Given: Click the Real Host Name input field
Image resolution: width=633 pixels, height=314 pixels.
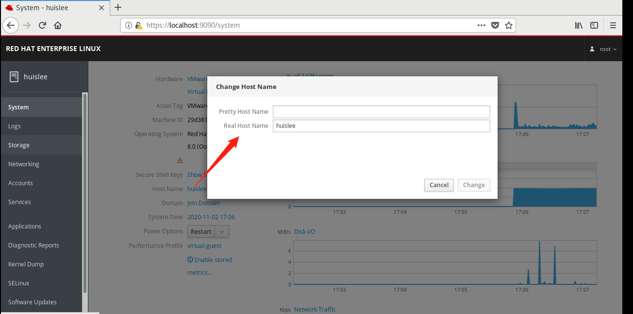Looking at the screenshot, I should tap(381, 126).
